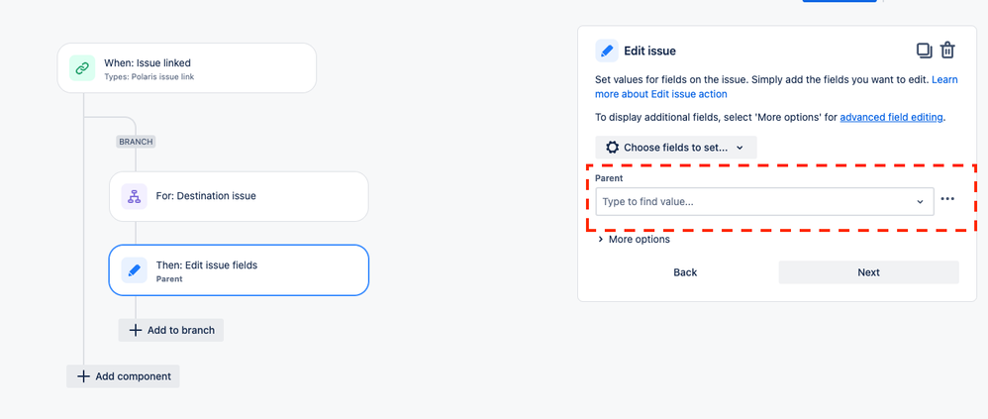Delete the Edit issue component via trash

tap(947, 51)
